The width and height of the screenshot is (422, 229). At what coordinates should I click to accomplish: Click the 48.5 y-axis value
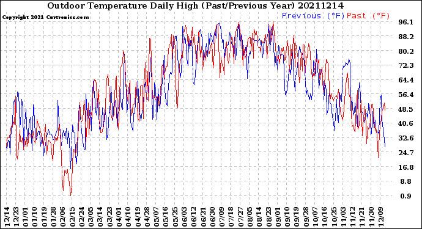406,109
